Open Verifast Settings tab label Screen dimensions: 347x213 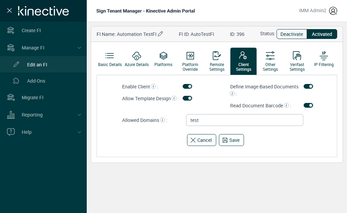tap(297, 67)
